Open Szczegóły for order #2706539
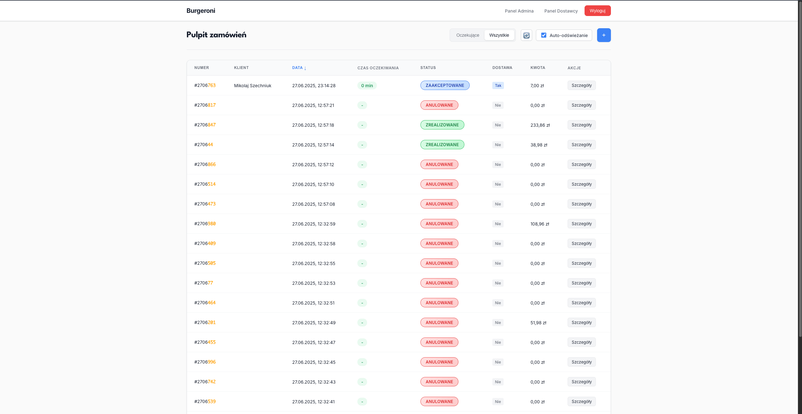Viewport: 802px width, 414px height. point(581,401)
